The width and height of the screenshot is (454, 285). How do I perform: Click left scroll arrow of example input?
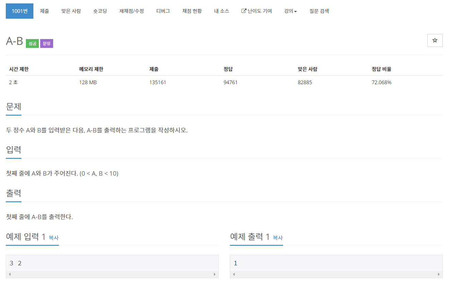(10, 274)
